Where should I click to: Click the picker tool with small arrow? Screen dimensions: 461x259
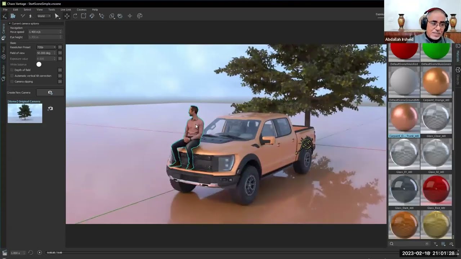point(112,16)
